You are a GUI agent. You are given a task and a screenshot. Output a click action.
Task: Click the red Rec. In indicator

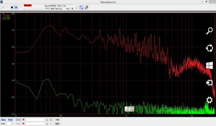point(28,5)
